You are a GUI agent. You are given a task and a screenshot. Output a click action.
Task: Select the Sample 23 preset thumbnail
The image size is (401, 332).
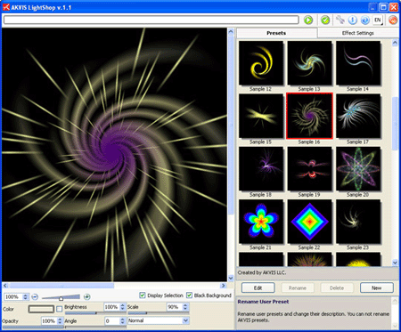[x=358, y=222]
